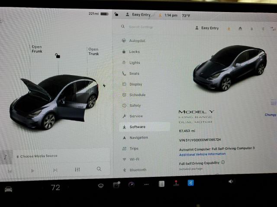The width and height of the screenshot is (277, 207).
Task: Launch the Arcade joystick app
Action: click(176, 183)
